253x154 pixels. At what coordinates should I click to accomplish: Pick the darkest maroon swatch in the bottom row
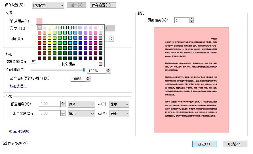click(39, 58)
